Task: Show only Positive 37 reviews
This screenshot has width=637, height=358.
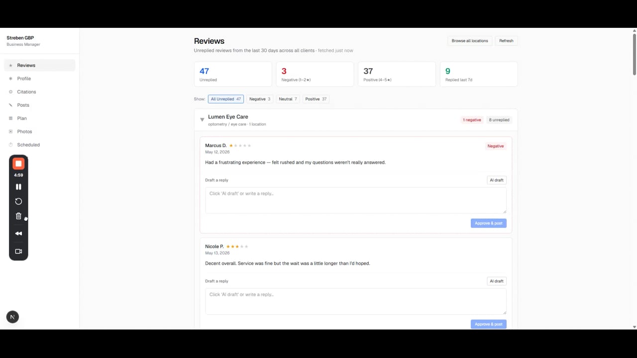Action: coord(316,99)
